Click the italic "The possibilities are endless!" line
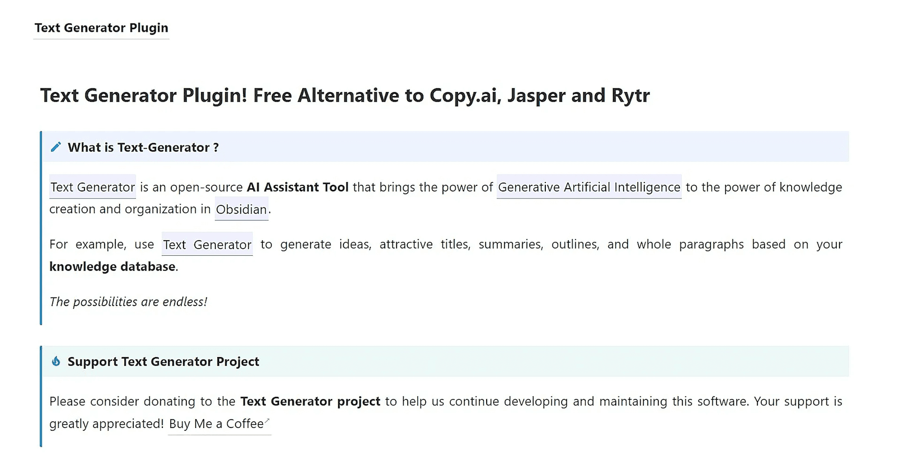The width and height of the screenshot is (901, 457). pos(128,302)
